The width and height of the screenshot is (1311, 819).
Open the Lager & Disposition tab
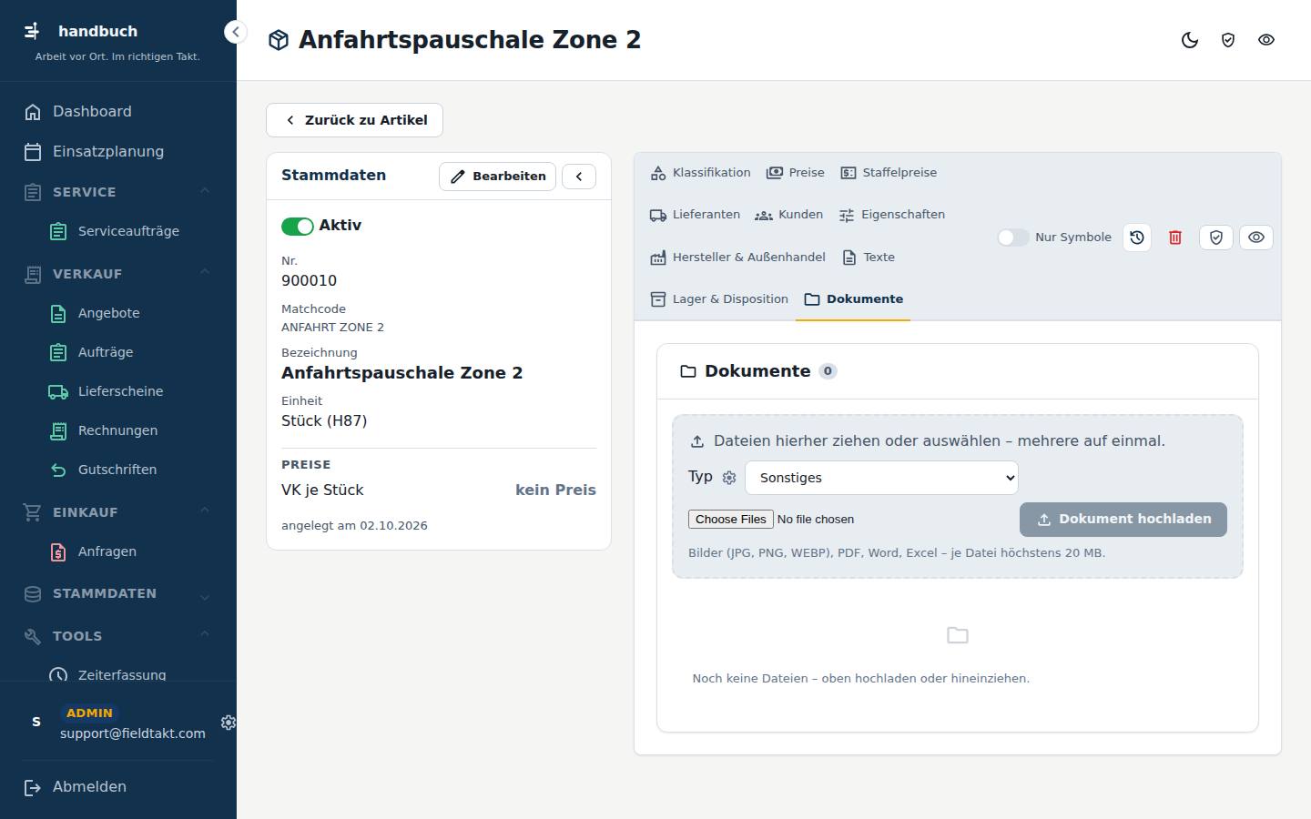(719, 299)
